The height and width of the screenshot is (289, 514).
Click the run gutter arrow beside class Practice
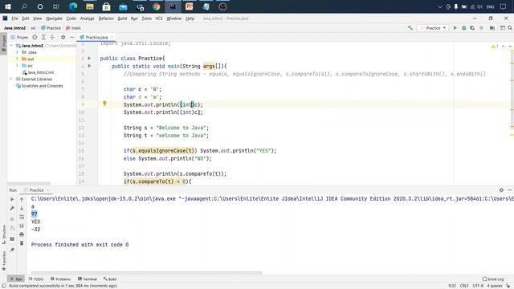[x=89, y=59]
